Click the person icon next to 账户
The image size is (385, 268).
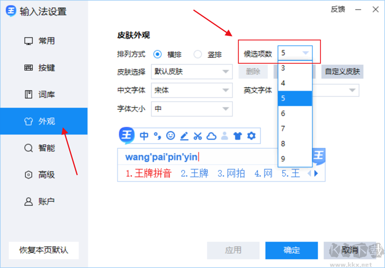(28, 202)
